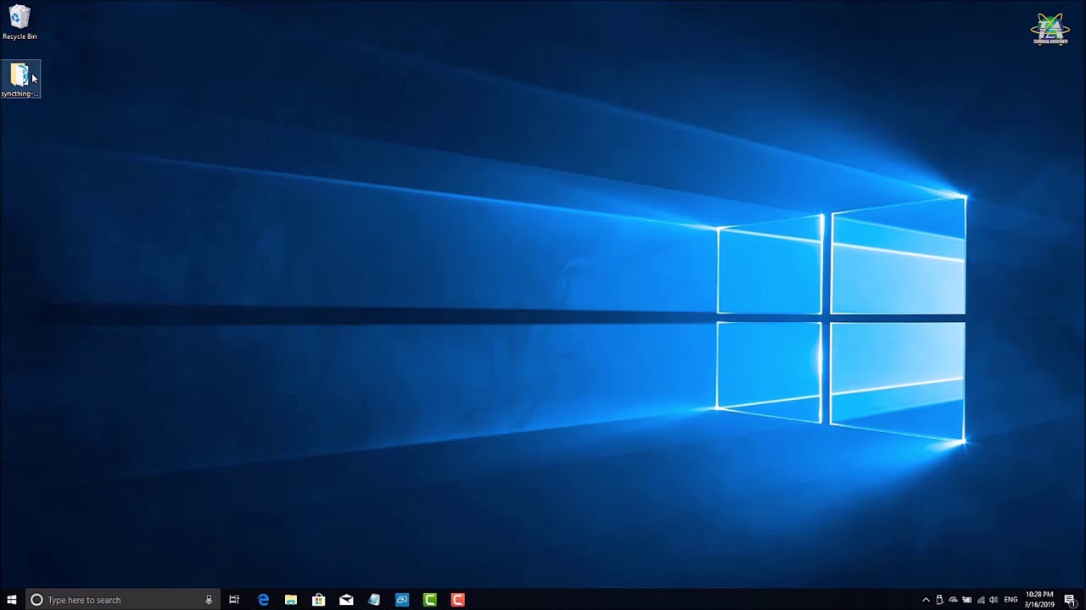Click the USB safely remove hardware icon
1086x610 pixels.
(939, 600)
